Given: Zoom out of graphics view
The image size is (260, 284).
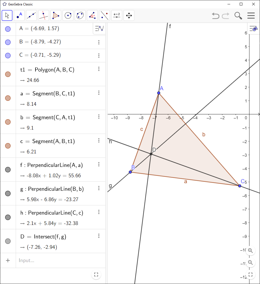Looking at the screenshot, I should 251,262.
